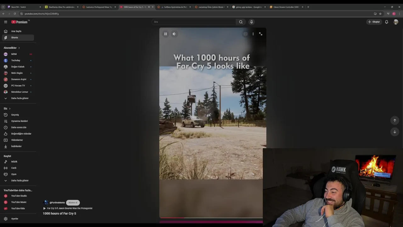The image size is (403, 227).
Task: Open Videolarınız page
Action: [18, 140]
